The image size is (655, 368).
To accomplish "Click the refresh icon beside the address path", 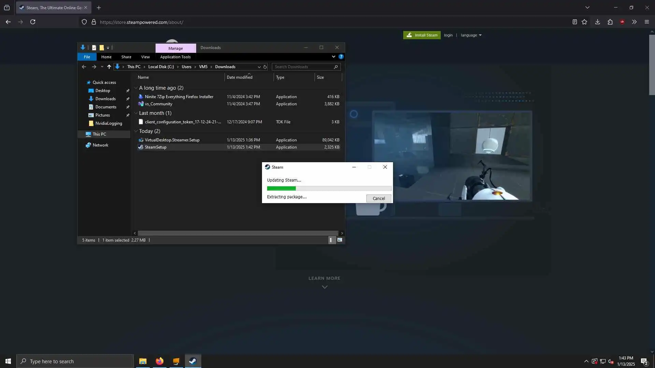I will (265, 67).
